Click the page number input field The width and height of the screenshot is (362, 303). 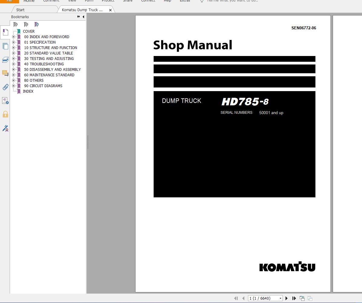point(263,298)
